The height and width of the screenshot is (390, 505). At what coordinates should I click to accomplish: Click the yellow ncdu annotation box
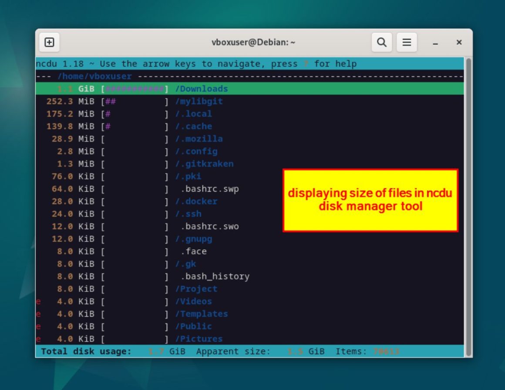[x=370, y=200]
